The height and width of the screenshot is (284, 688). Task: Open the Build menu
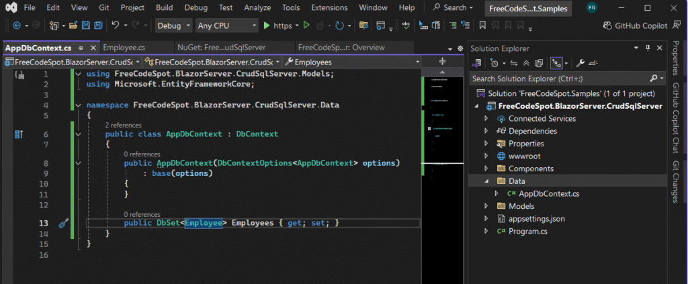point(164,7)
